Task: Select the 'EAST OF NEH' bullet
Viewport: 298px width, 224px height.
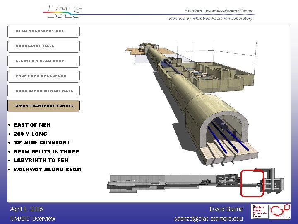Action: click(32, 125)
